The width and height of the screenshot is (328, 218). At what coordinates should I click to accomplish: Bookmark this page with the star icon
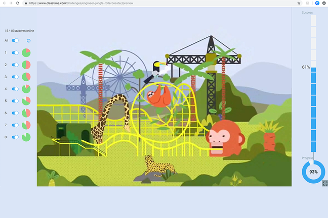299,3
